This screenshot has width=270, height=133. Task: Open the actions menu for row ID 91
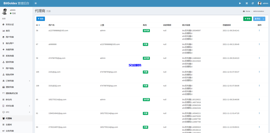[259, 113]
